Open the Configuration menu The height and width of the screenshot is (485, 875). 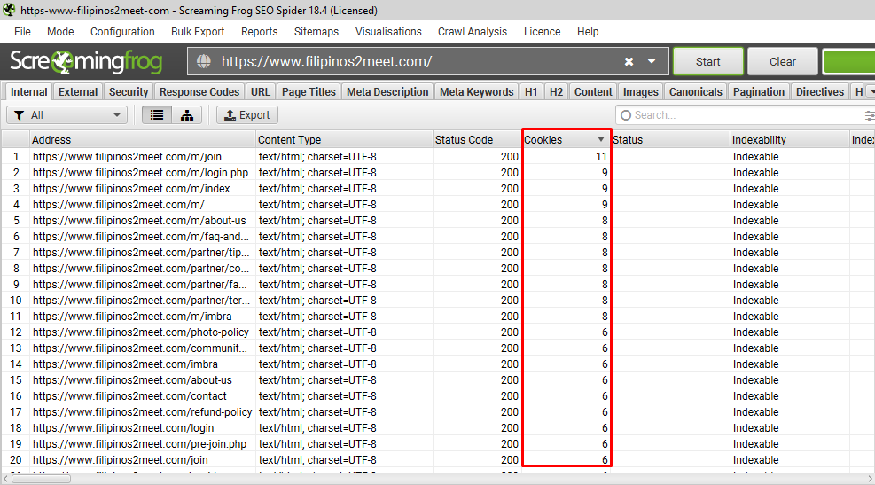click(x=122, y=32)
